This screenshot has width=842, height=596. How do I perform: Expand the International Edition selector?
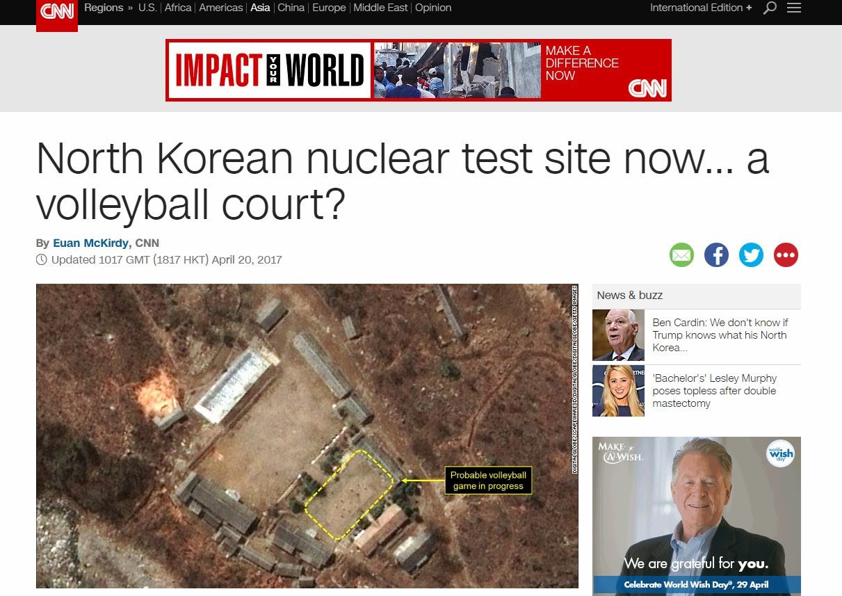point(701,8)
